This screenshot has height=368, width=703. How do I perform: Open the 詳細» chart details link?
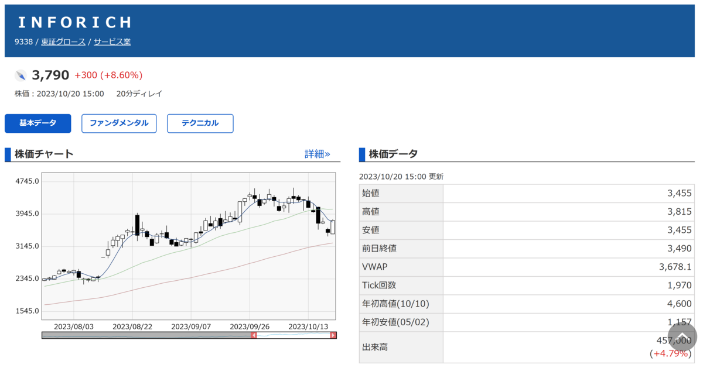pos(318,154)
